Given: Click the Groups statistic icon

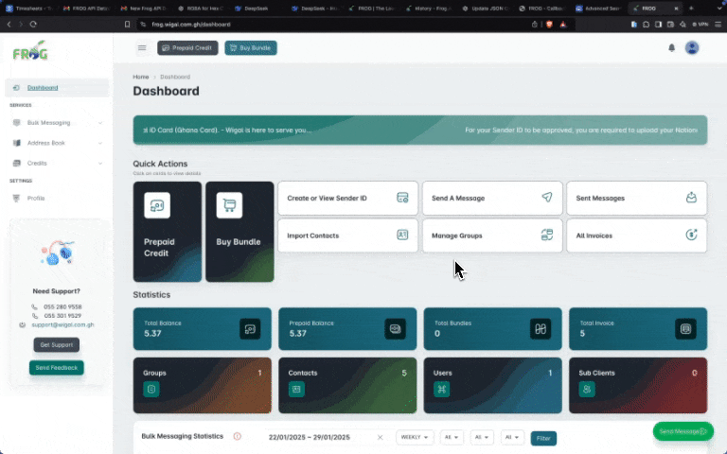Looking at the screenshot, I should click(151, 389).
